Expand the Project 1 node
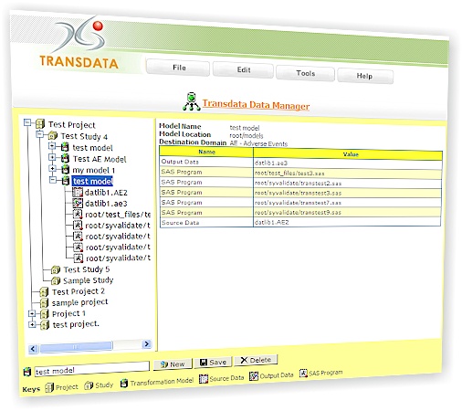 (32, 313)
